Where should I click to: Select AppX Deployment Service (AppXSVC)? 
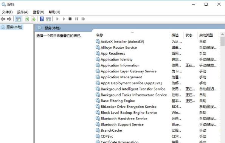point(132,83)
